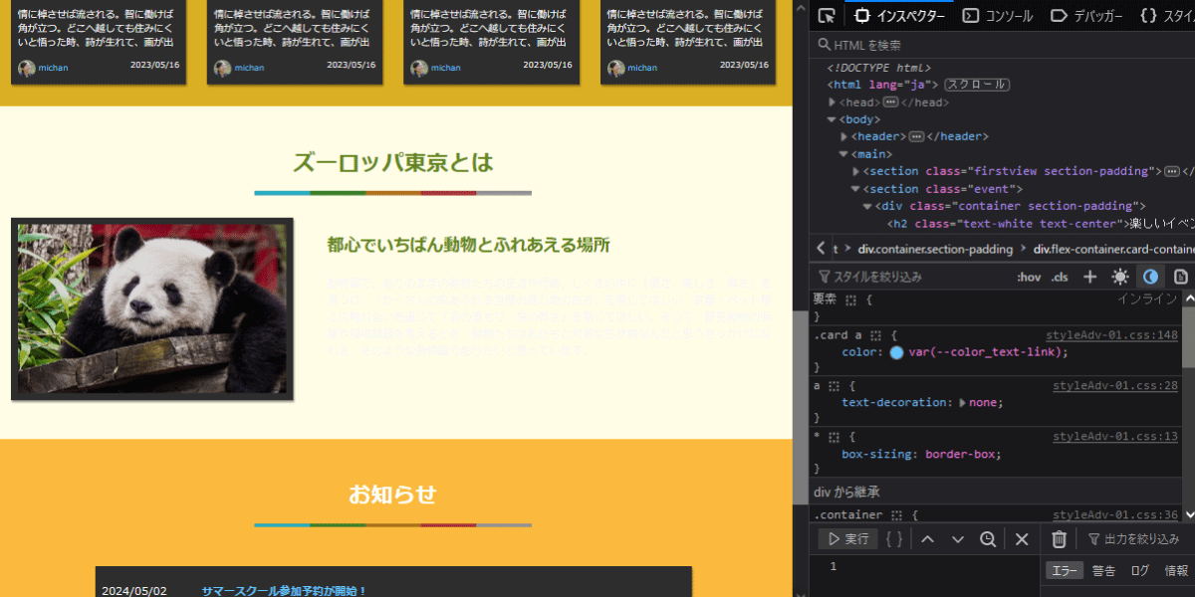Image resolution: width=1195 pixels, height=597 pixels.
Task: Expand the head node
Action: (833, 102)
